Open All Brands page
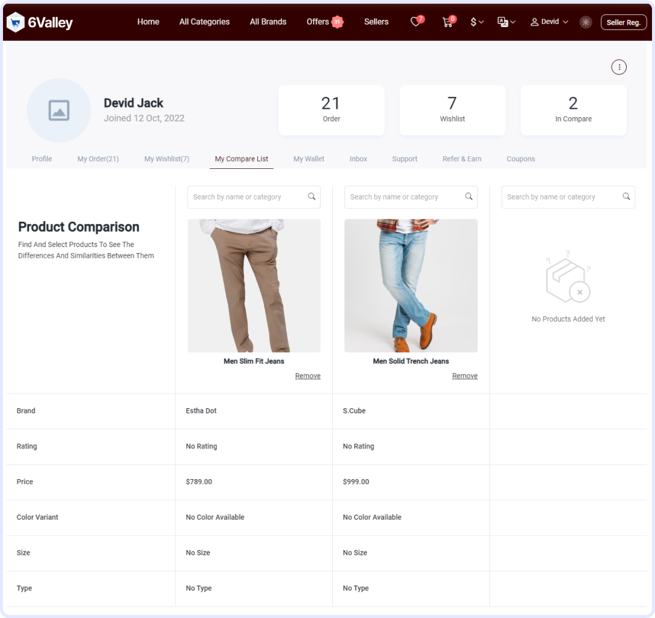 (x=268, y=22)
